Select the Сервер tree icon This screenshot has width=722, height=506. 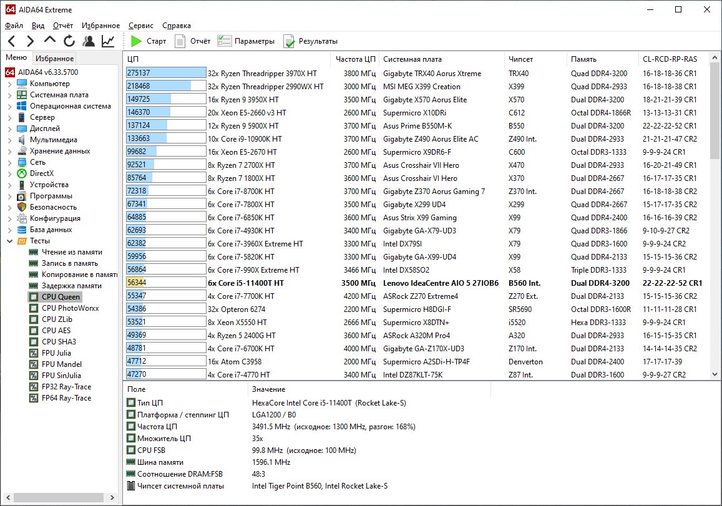point(22,117)
